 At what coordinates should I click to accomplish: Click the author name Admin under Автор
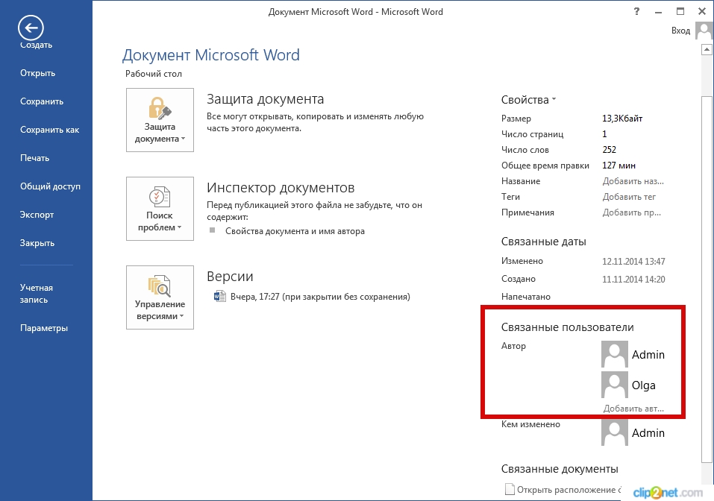tap(648, 354)
